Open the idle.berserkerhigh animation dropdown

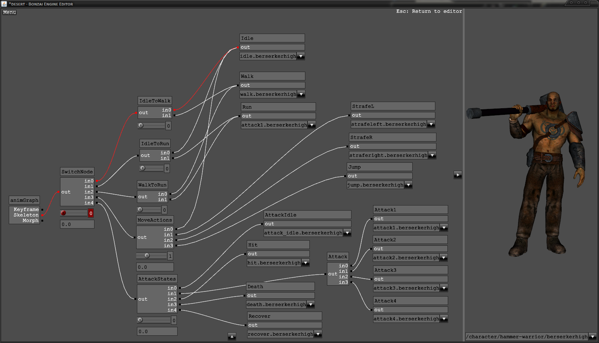point(301,56)
